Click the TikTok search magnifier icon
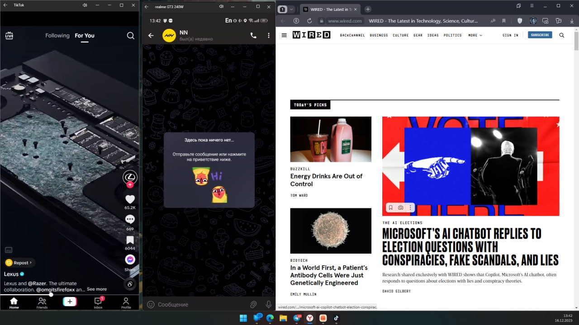 pos(130,36)
